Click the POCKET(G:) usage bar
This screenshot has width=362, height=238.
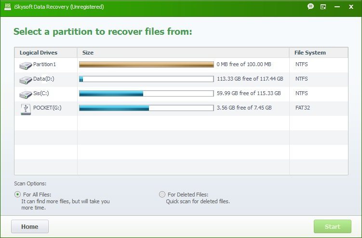[x=147, y=108]
